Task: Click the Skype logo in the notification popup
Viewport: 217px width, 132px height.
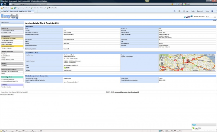Action: [194, 125]
